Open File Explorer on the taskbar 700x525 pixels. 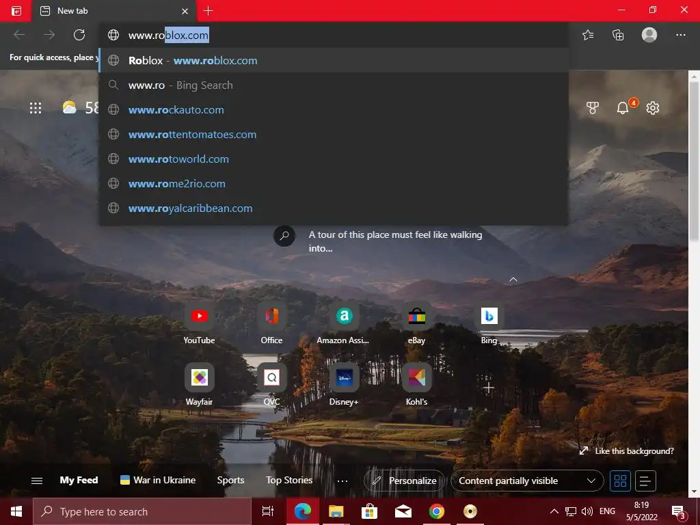pyautogui.click(x=336, y=511)
